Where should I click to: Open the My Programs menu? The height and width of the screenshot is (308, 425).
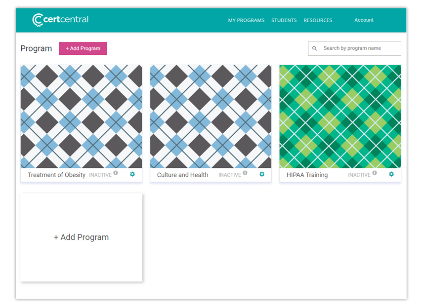click(246, 20)
